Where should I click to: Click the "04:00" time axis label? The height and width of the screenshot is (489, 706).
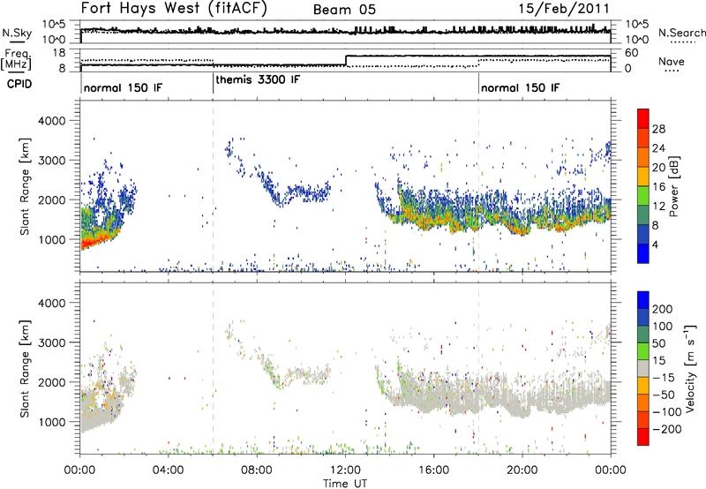(168, 470)
